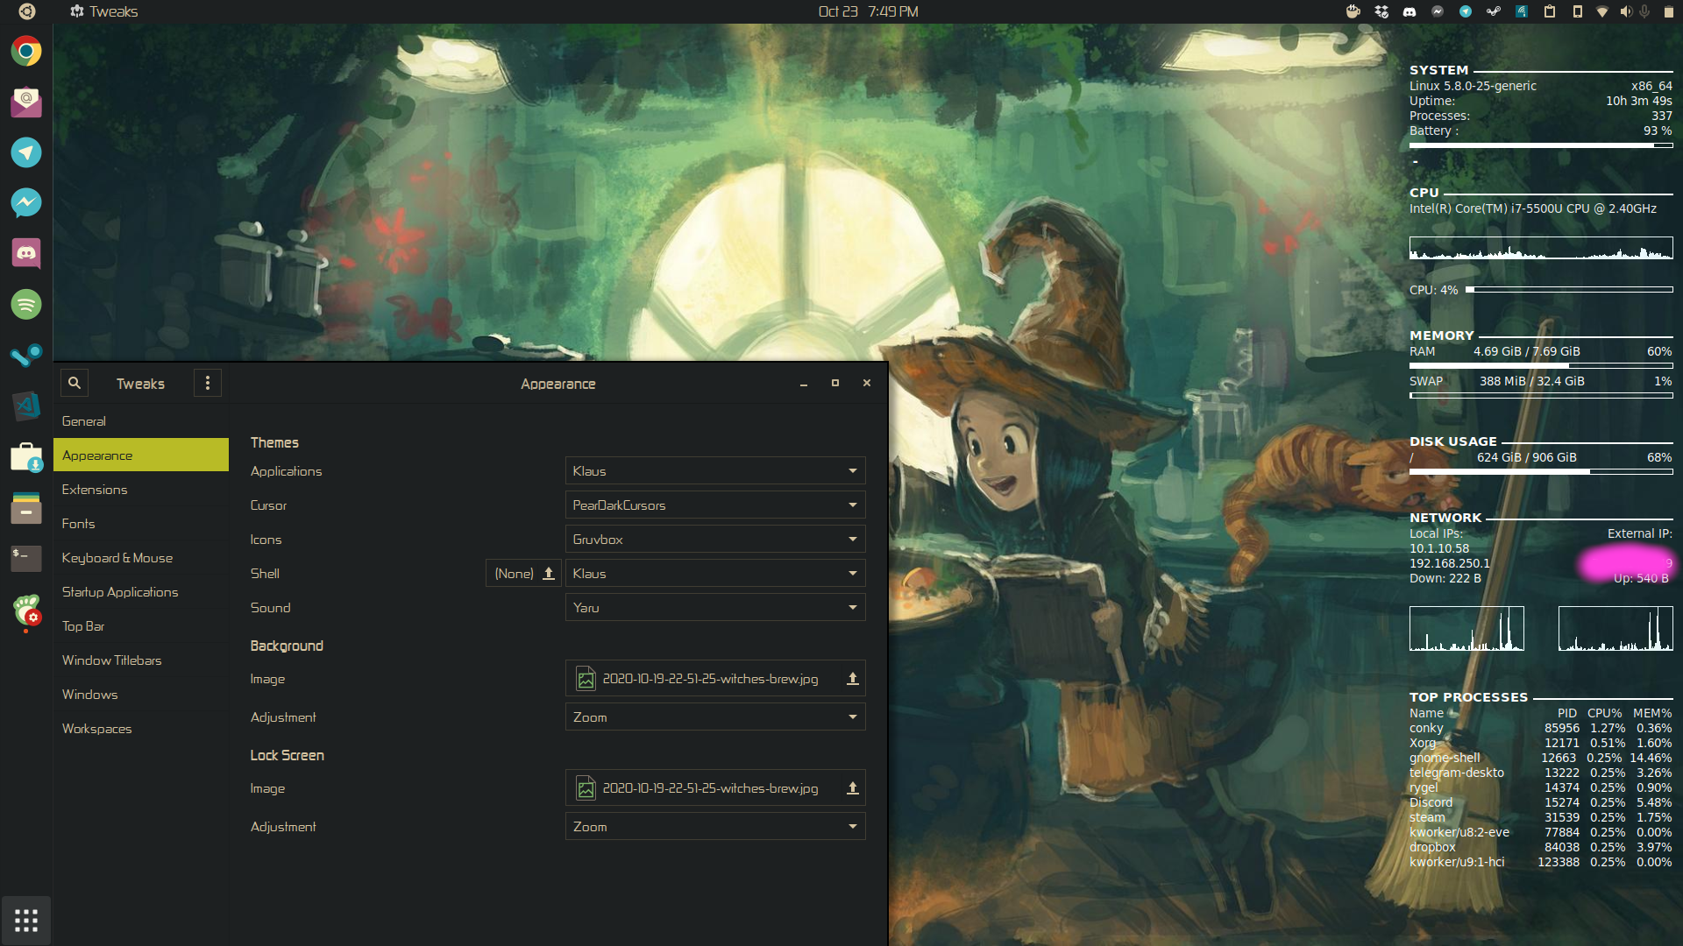Click the Caffeine coffee cup tray icon
The height and width of the screenshot is (946, 1683).
coord(1353,11)
